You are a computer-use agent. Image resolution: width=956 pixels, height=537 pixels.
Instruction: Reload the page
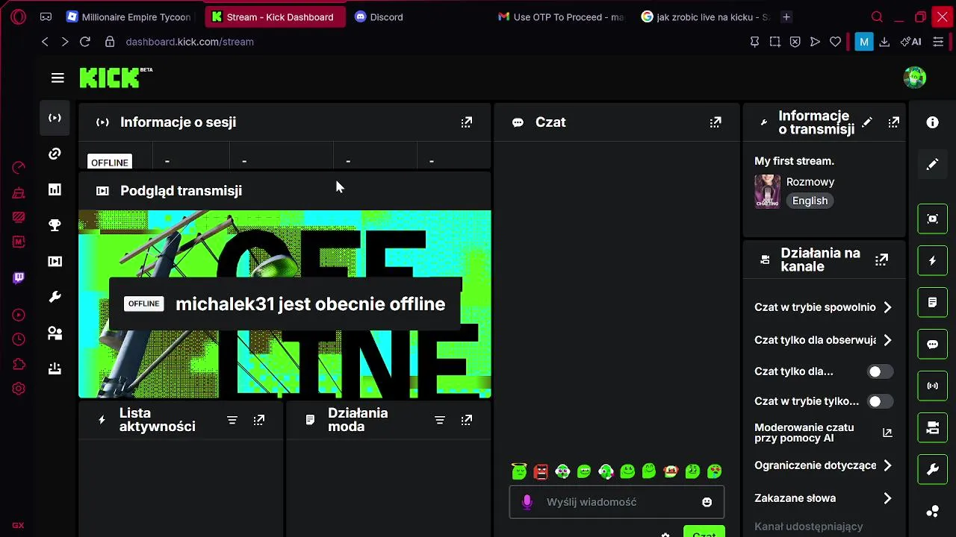click(x=85, y=42)
